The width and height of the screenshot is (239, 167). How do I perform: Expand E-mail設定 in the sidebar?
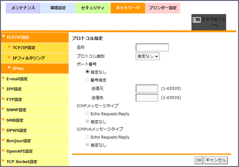click(35, 79)
